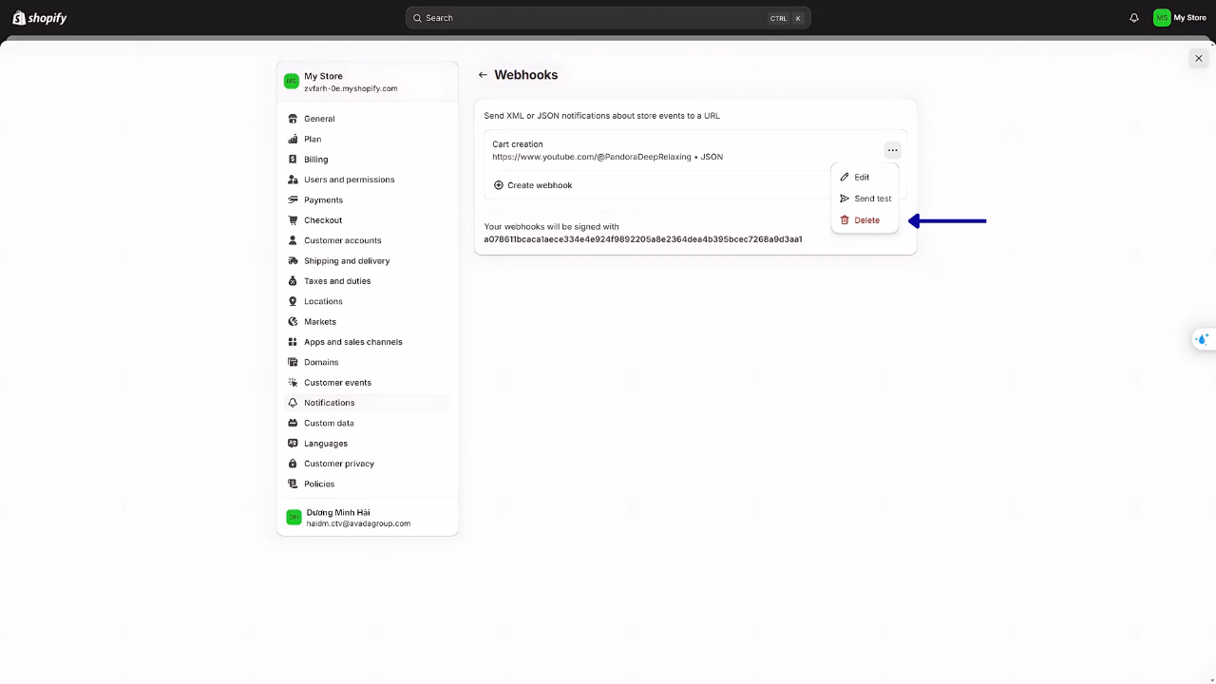Click the Customer events icon
The width and height of the screenshot is (1216, 684).
point(293,382)
